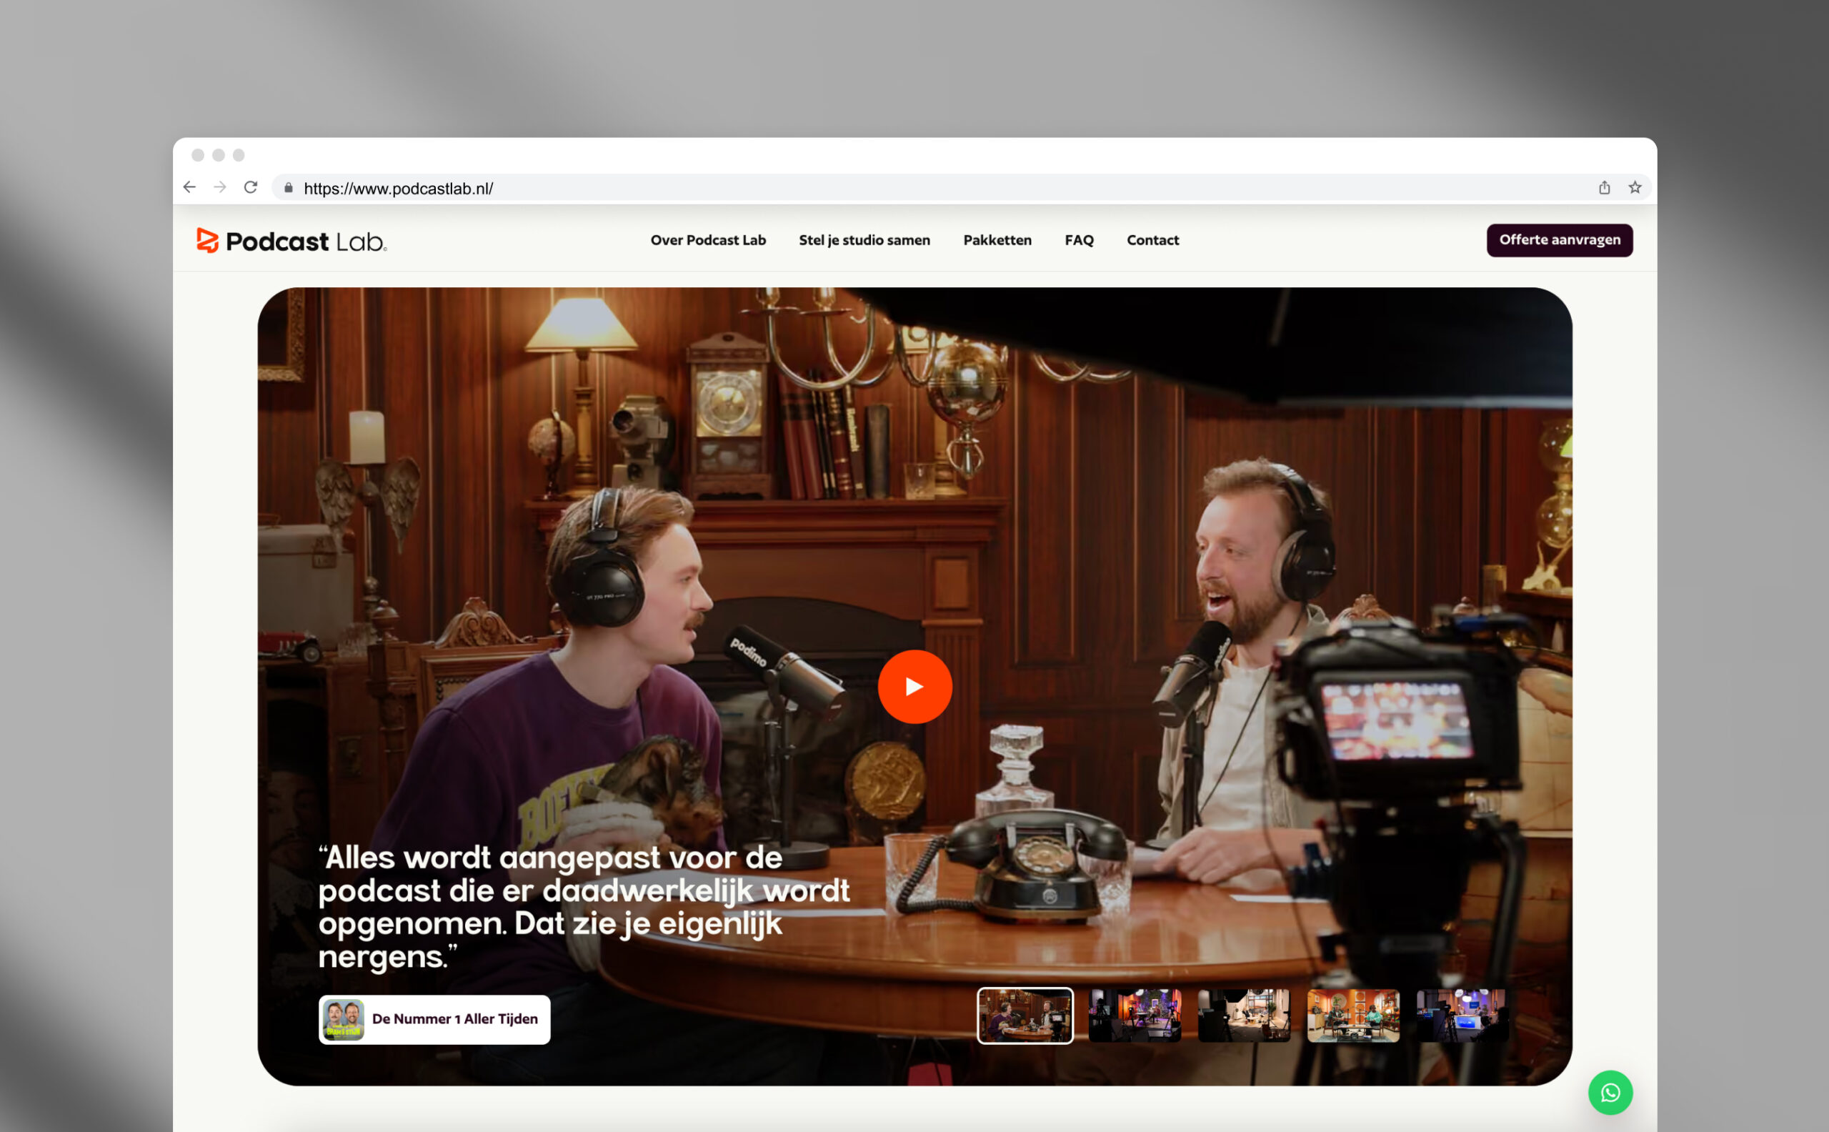
Task: Click the padlock site security icon
Action: (288, 188)
